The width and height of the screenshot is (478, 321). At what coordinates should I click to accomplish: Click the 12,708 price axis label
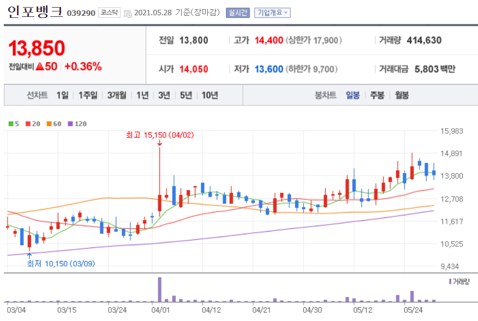tap(452, 199)
